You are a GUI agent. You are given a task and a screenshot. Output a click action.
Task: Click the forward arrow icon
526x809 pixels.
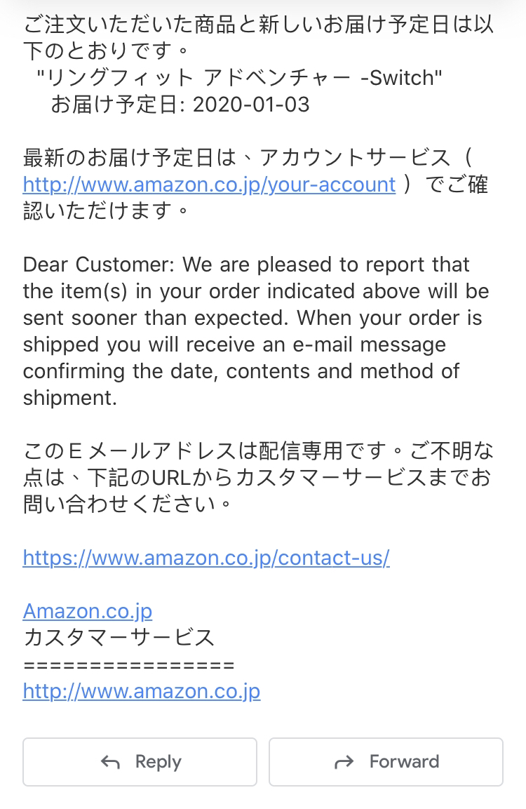pyautogui.click(x=344, y=762)
